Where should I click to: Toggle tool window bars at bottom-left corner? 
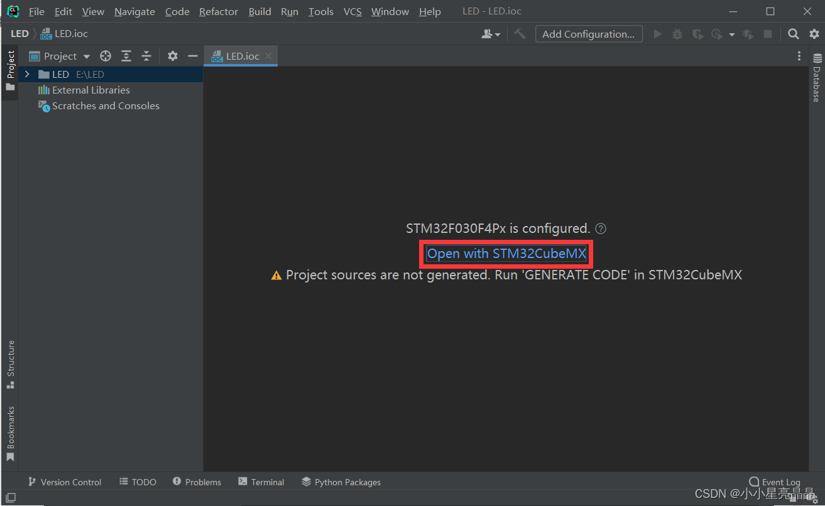tap(10, 498)
